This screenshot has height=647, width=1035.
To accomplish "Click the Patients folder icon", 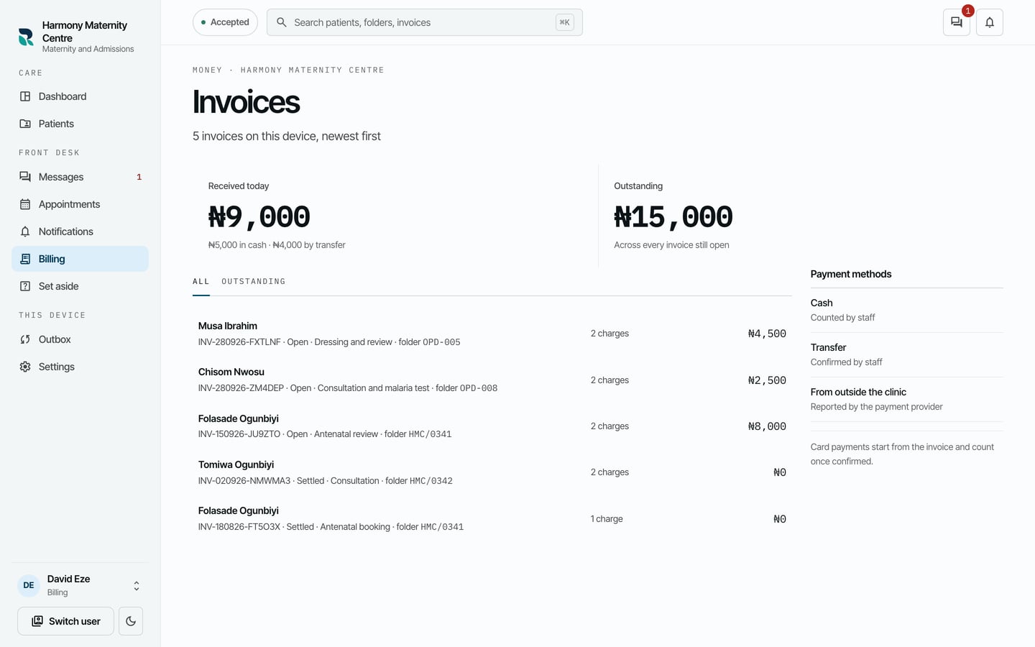I will click(x=25, y=124).
